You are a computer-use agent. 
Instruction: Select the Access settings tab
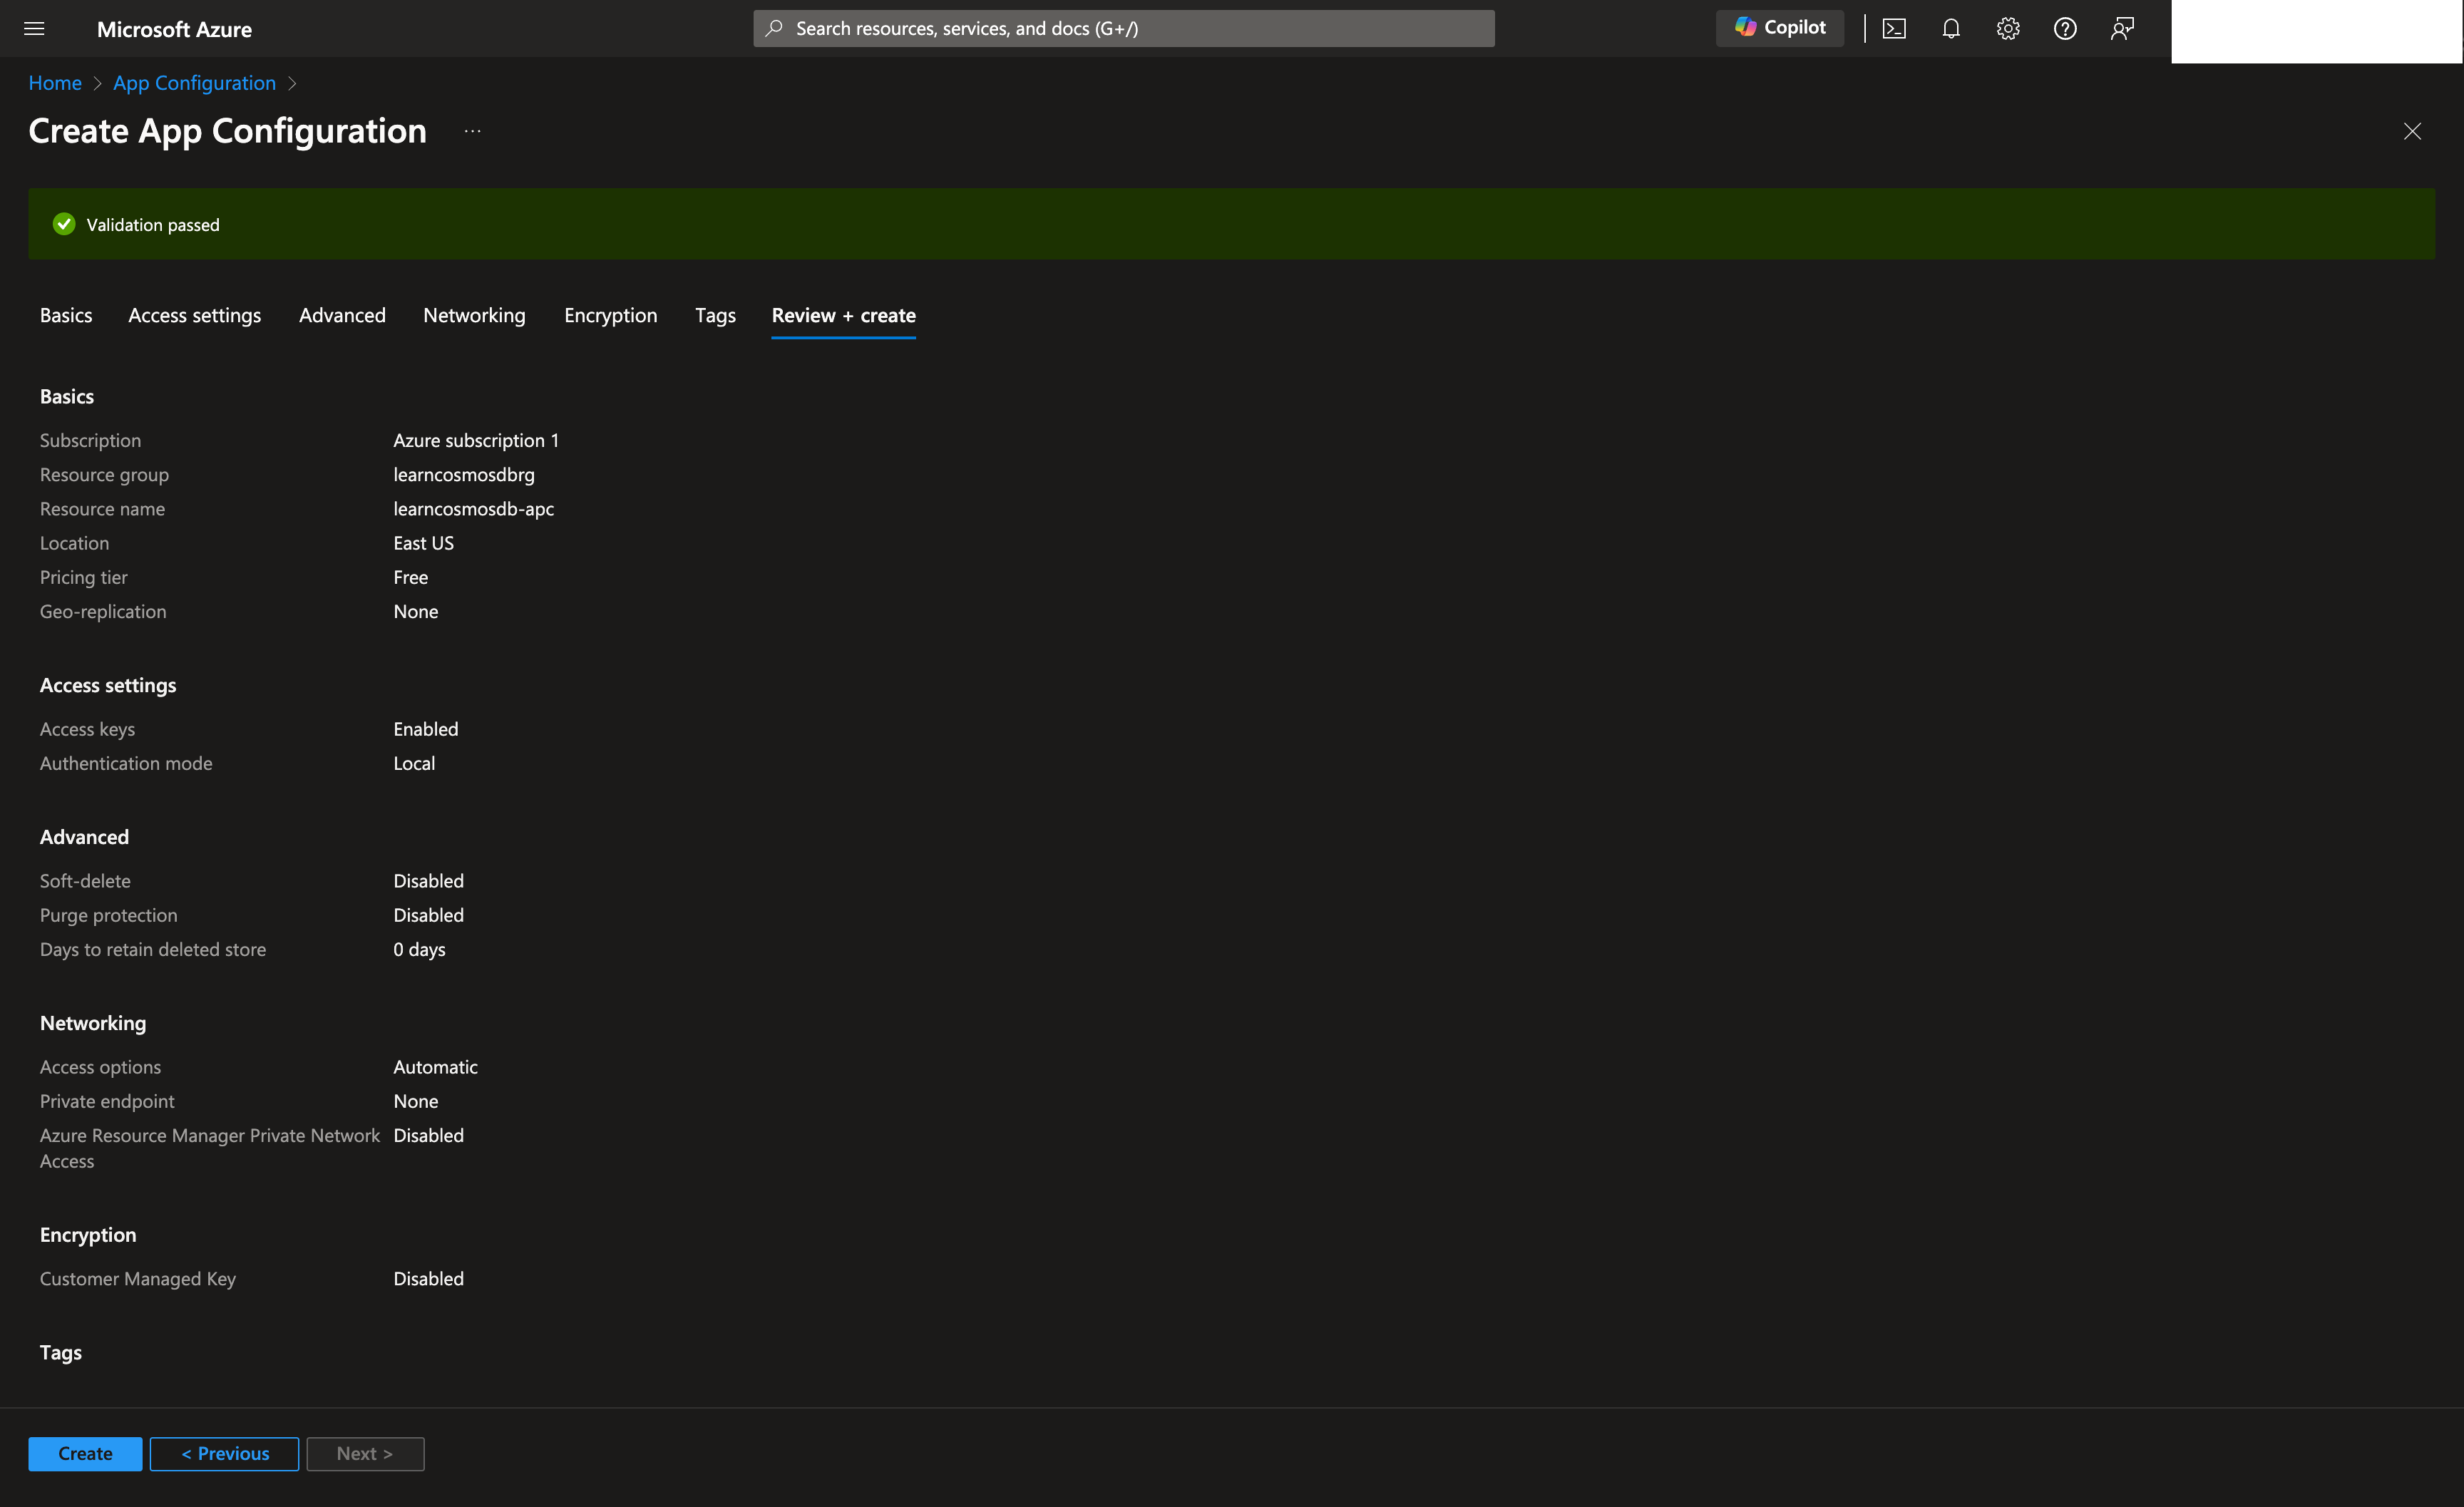coord(194,315)
